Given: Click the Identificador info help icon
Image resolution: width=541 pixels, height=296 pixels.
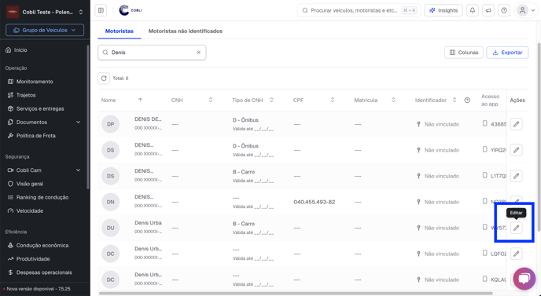Looking at the screenshot, I should 467,100.
